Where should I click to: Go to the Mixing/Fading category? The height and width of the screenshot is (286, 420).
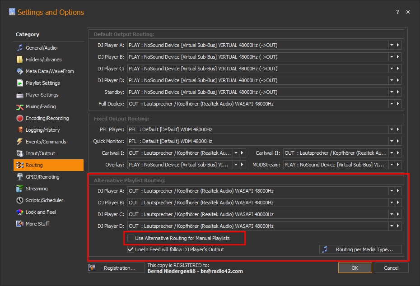[48, 106]
